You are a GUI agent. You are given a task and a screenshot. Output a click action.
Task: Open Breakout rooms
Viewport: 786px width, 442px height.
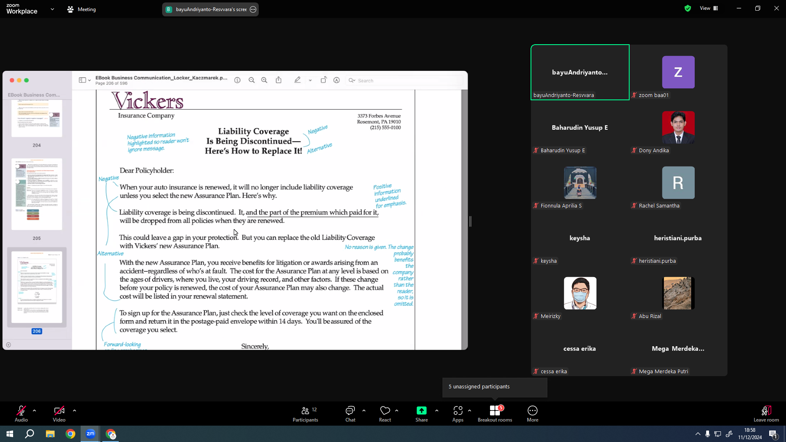pyautogui.click(x=495, y=414)
